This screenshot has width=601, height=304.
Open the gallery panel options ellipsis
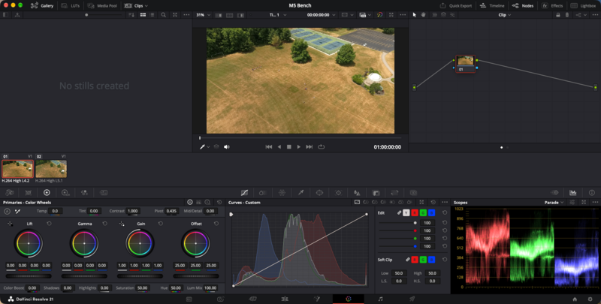tap(186, 15)
